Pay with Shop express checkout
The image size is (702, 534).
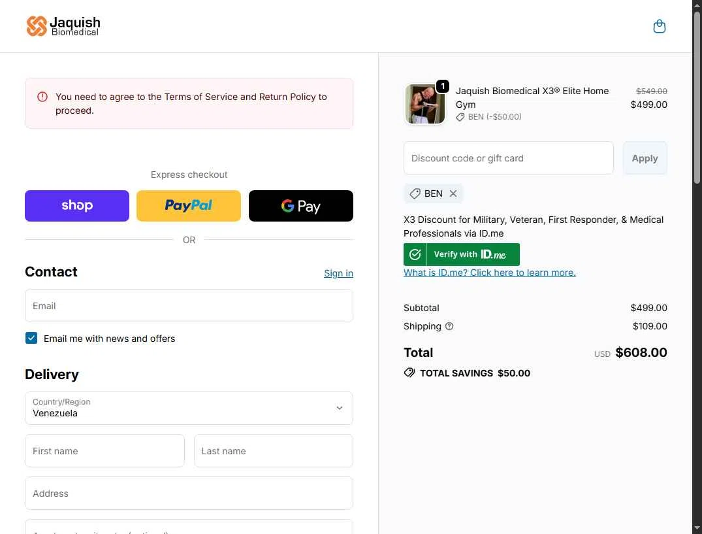[x=77, y=206]
